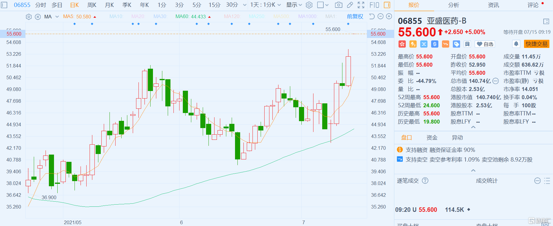
Task: Zoom out the chart with minus icon
Action: point(381,17)
